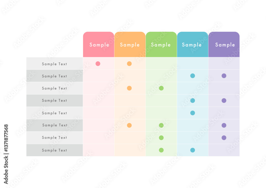Click the Adobe Stock #1371877568 vertical label

(6, 154)
